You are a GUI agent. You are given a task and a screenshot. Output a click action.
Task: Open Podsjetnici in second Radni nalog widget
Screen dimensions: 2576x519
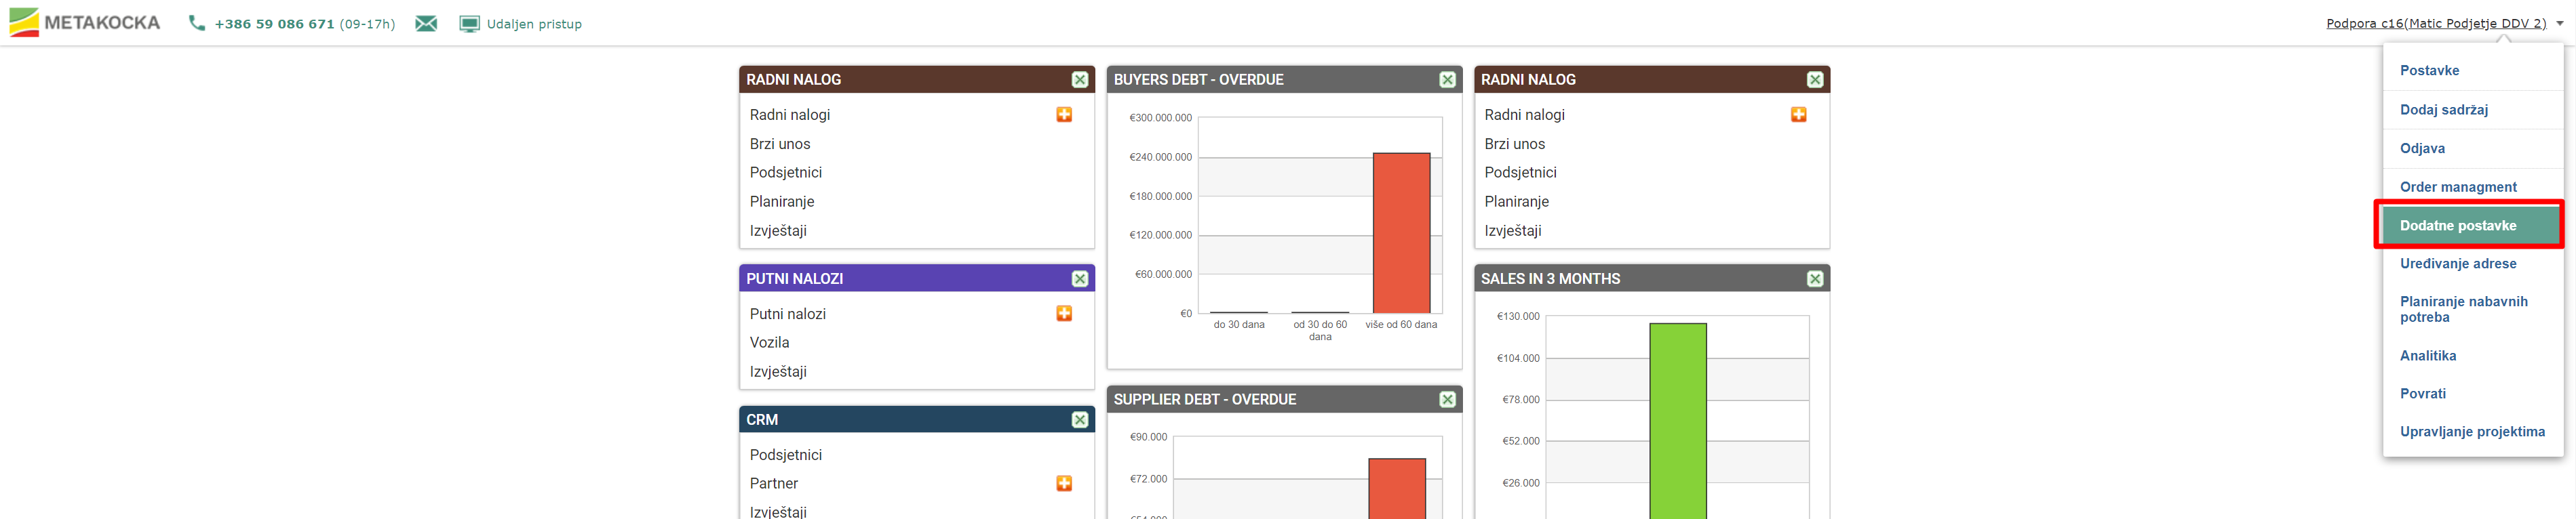[1521, 173]
